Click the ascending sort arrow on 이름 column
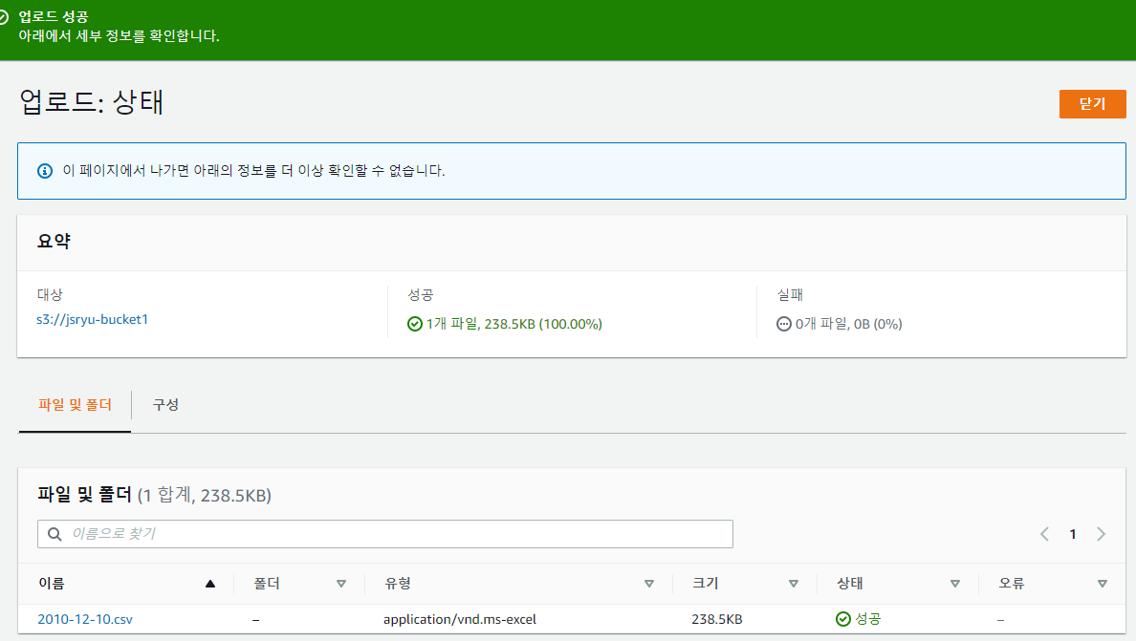This screenshot has width=1136, height=641. pos(209,583)
